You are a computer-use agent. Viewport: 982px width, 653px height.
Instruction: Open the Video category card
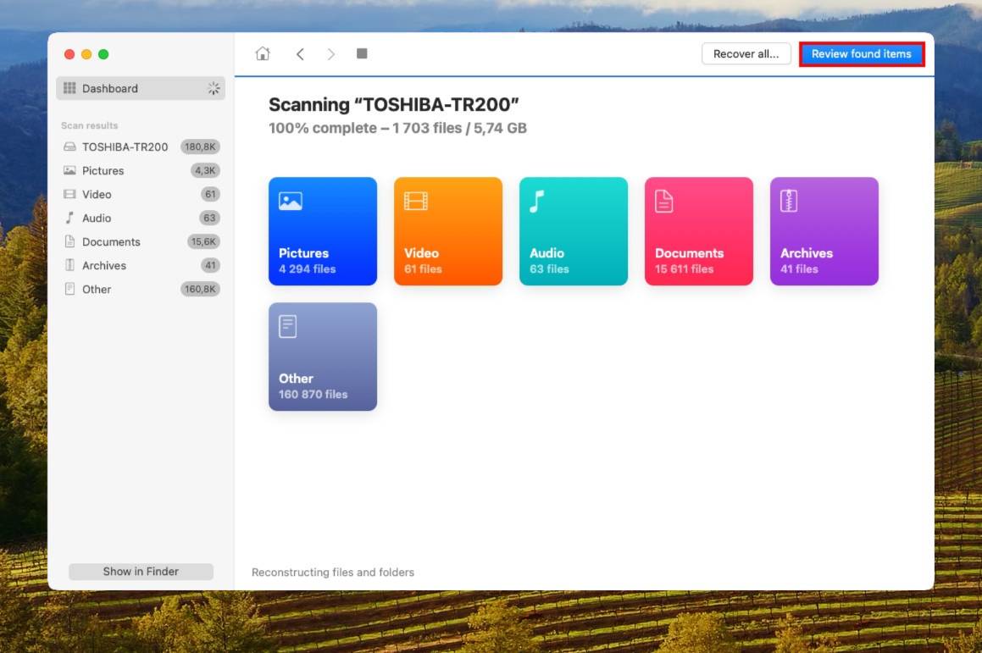point(447,230)
